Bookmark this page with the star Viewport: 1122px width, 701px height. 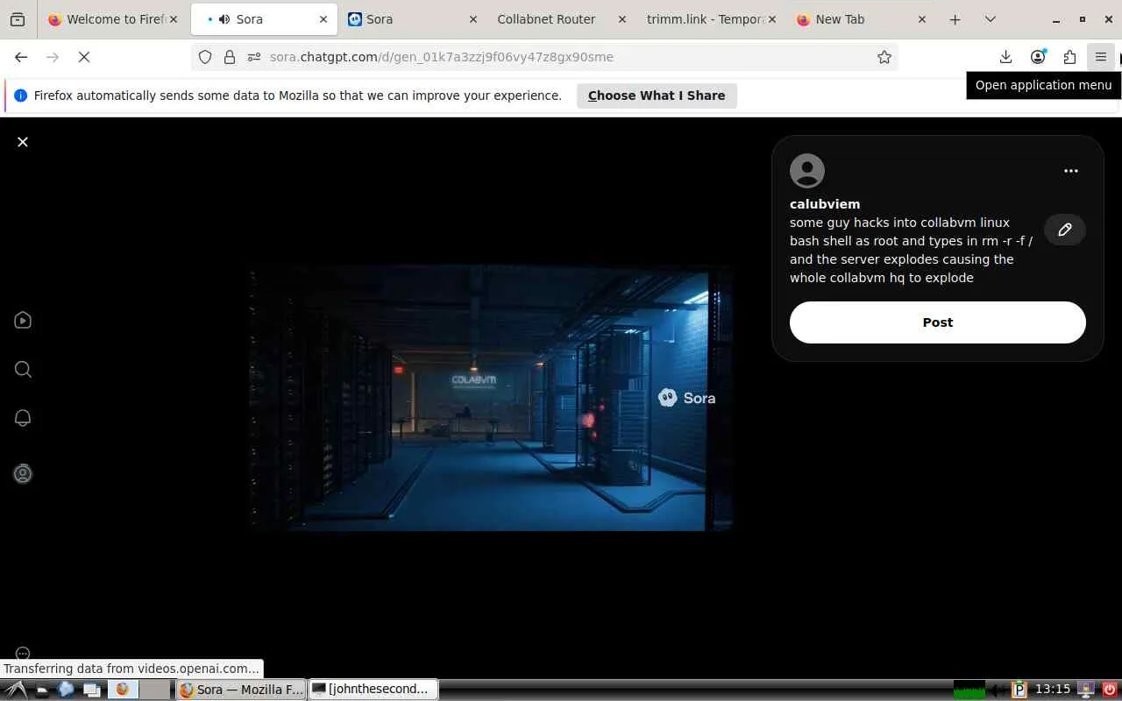click(884, 57)
